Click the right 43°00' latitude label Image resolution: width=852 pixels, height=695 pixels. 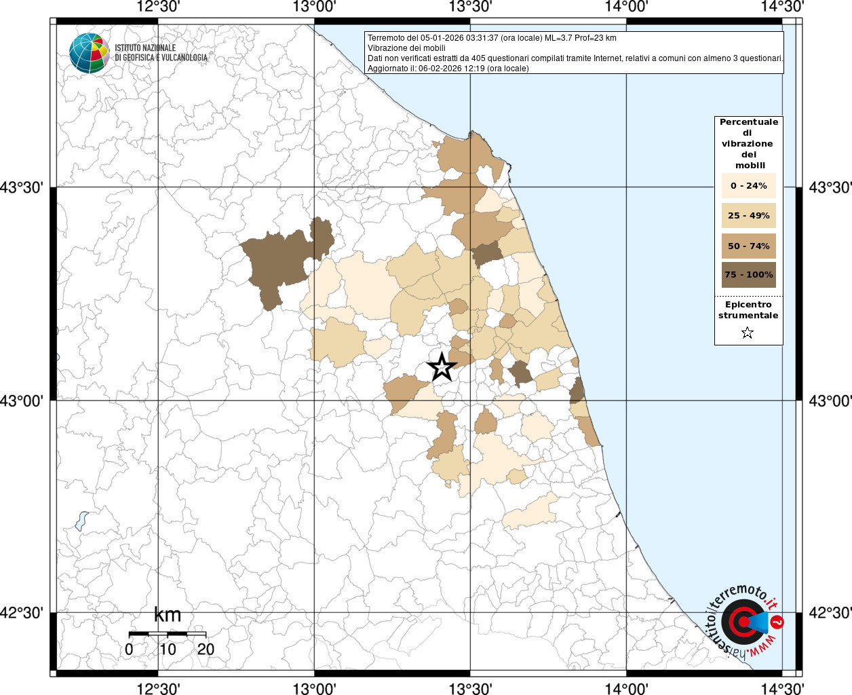pos(830,401)
